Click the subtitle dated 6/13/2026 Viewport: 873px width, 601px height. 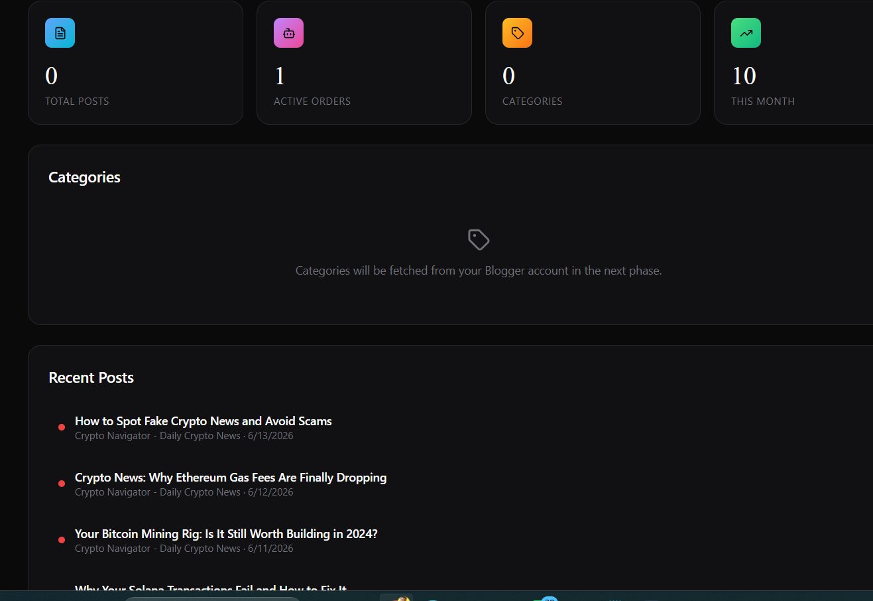pos(184,436)
